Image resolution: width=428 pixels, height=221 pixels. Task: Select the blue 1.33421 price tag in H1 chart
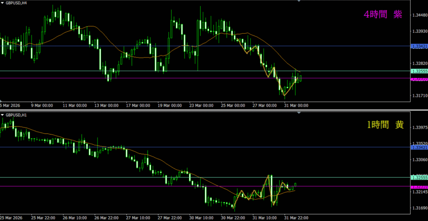419,148
